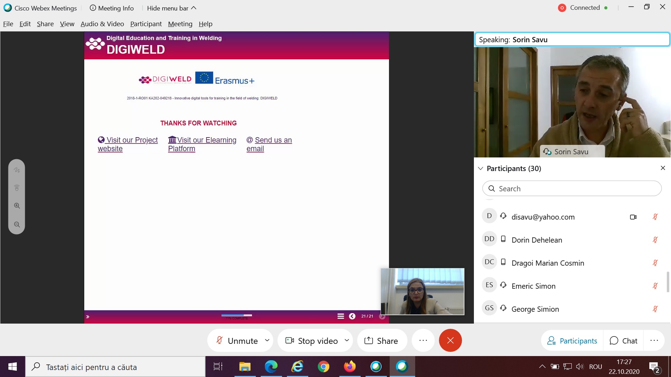Click video camera icon next to disavu@yahoo.com

pyautogui.click(x=633, y=217)
